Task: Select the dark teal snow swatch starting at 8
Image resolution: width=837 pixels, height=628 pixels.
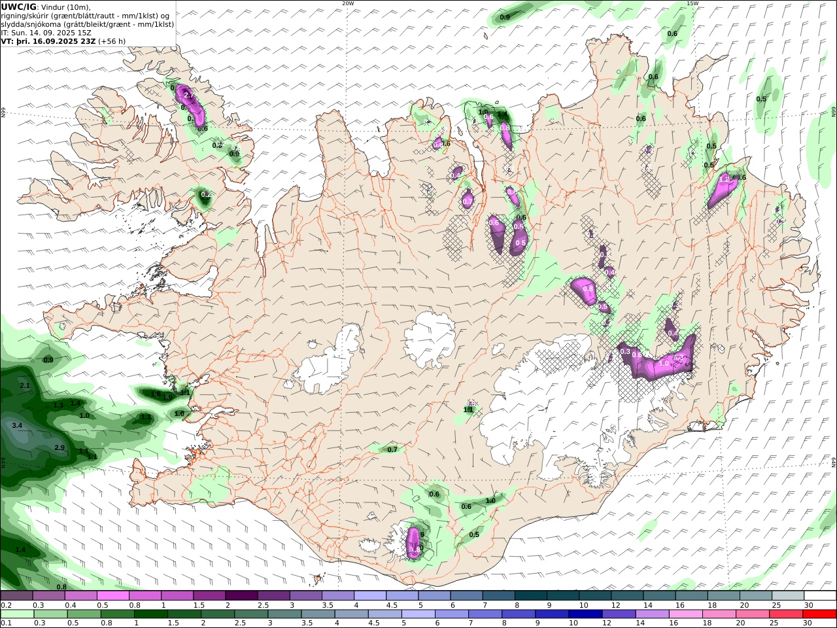Action: 530,595
